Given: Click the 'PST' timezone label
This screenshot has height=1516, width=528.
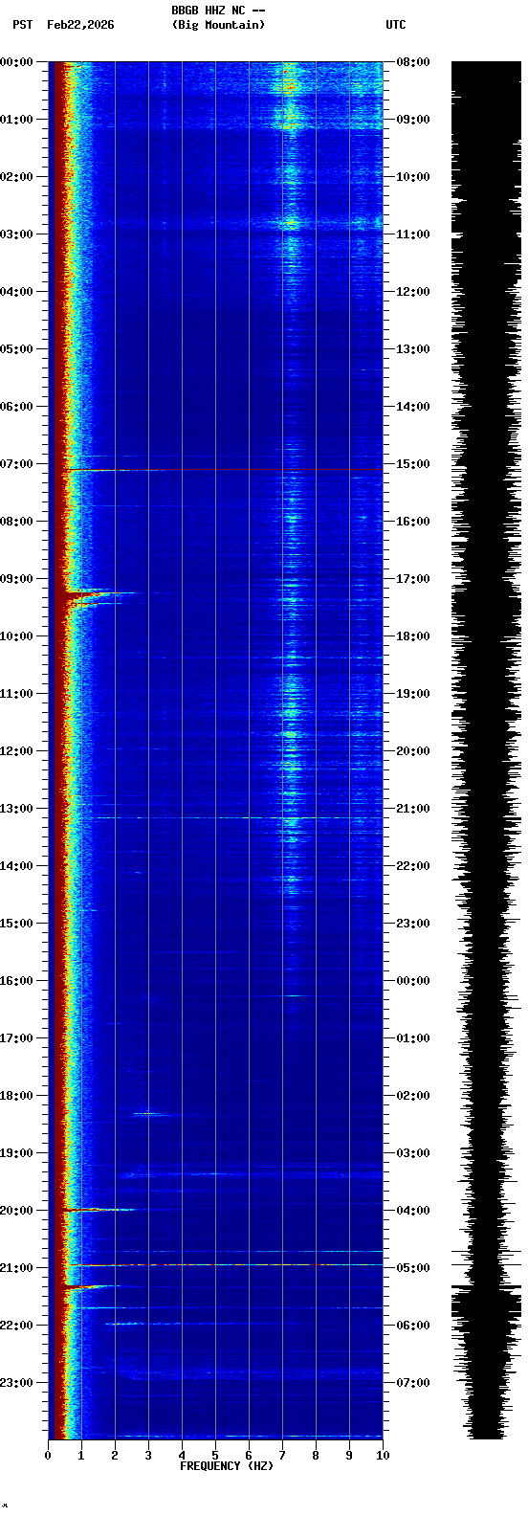Looking at the screenshot, I should (22, 25).
